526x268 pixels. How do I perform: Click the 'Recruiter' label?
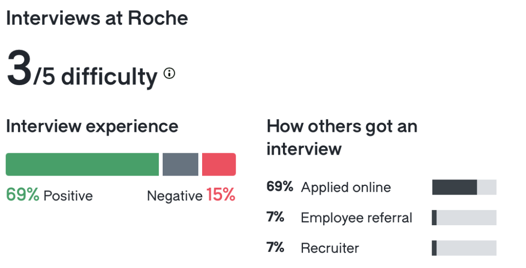point(330,248)
